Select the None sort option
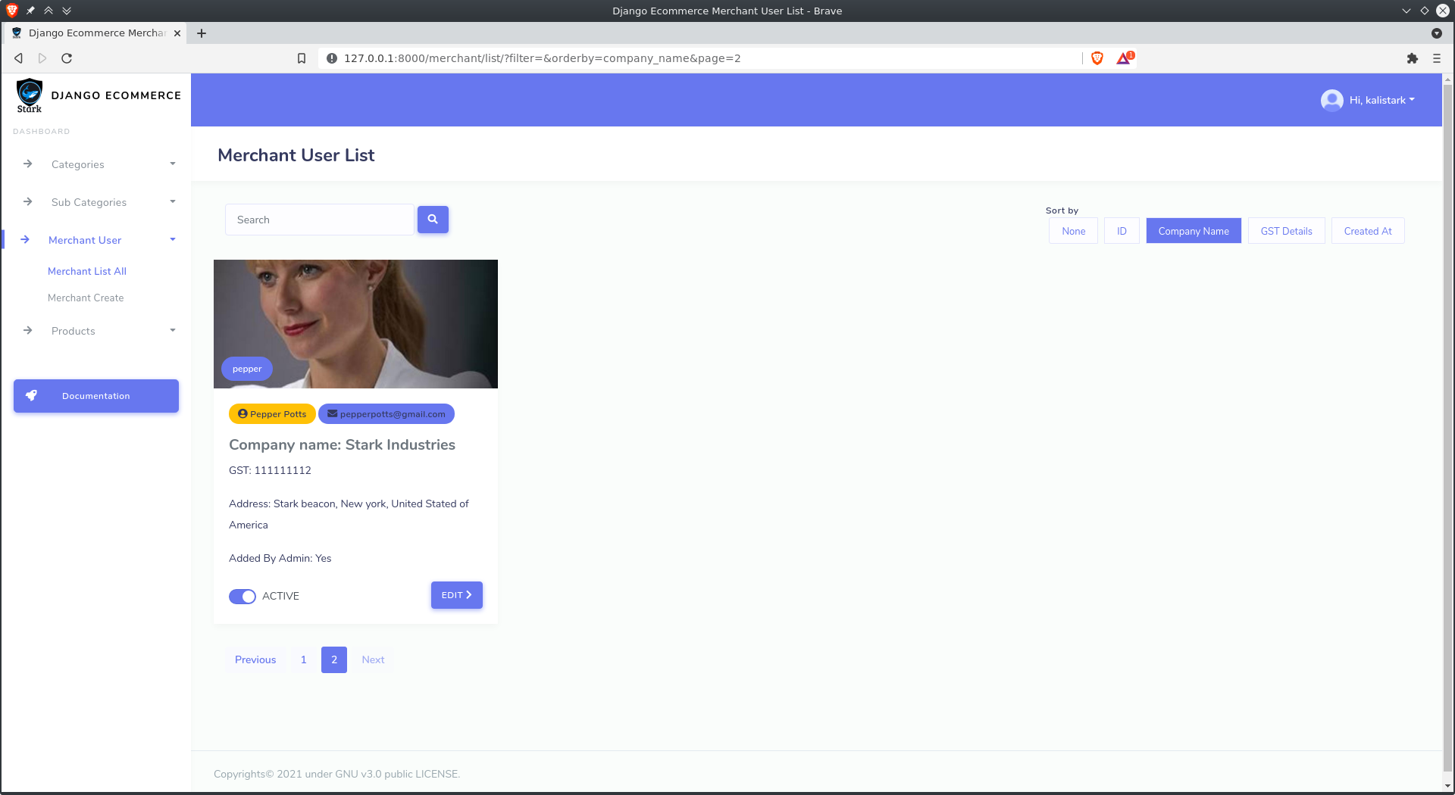1455x795 pixels. (1072, 231)
